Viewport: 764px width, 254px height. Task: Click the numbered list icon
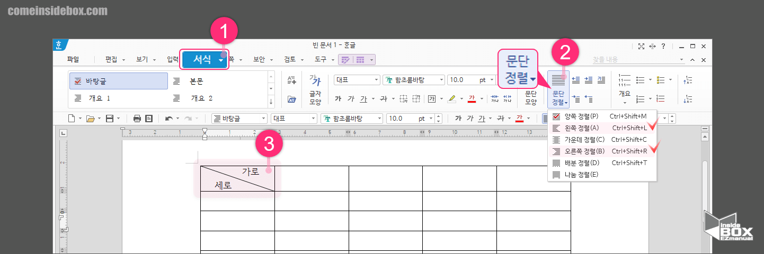(640, 99)
